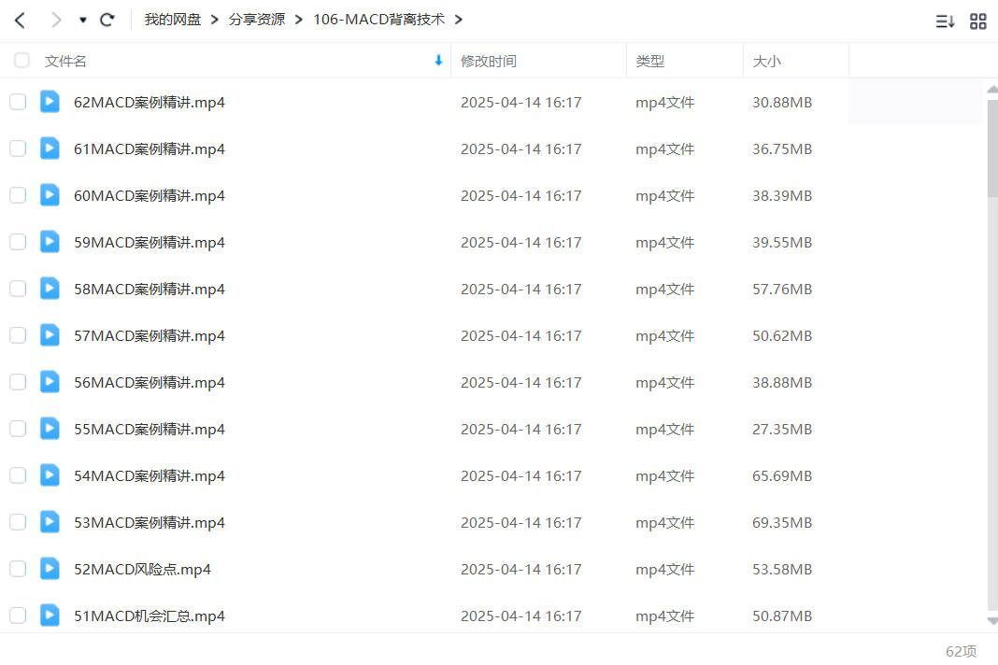Screen dimensions: 998x665
Task: Click video icon of 61MACD案例精讲.mp4
Action: tap(50, 149)
